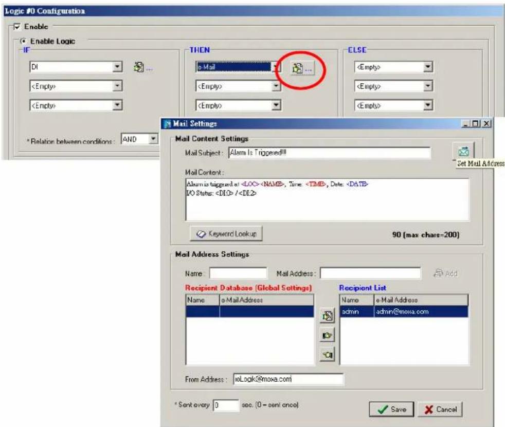Screen dimensions: 505x427
Task: Toggle the Enable checkbox in Logic Configuration
Action: point(17,27)
